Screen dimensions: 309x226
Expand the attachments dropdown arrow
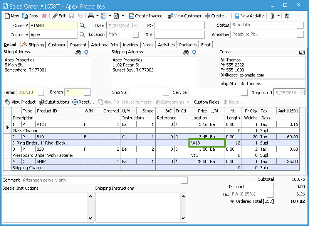coord(279,16)
